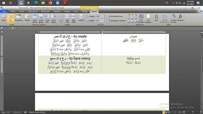Open the File tab

coord(4,11)
